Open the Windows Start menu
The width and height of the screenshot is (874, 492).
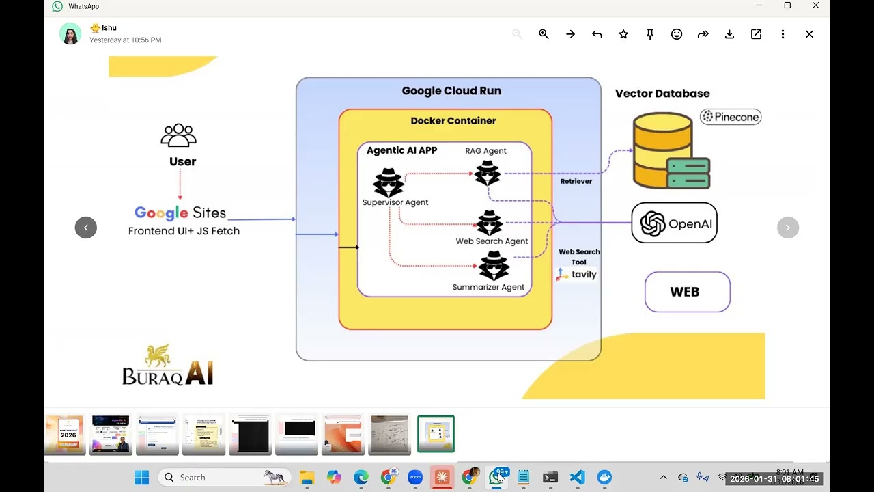tap(141, 477)
